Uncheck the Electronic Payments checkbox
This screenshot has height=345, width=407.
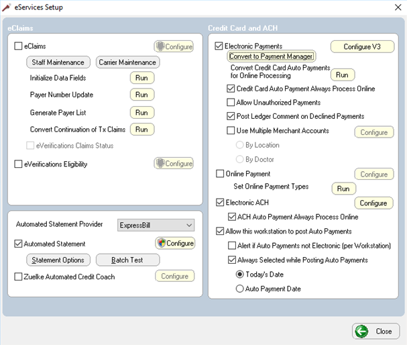(x=219, y=46)
